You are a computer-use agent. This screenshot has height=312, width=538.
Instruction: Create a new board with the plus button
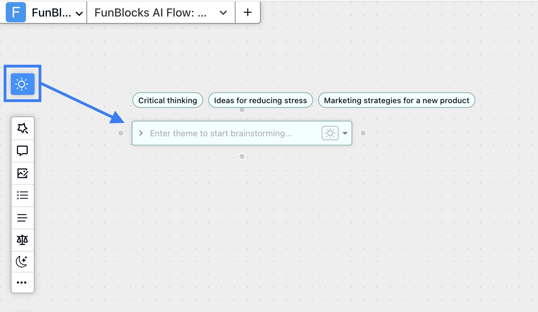[x=247, y=12]
